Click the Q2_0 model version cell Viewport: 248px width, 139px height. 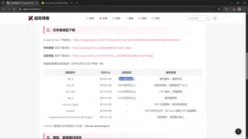pyautogui.click(x=71, y=79)
